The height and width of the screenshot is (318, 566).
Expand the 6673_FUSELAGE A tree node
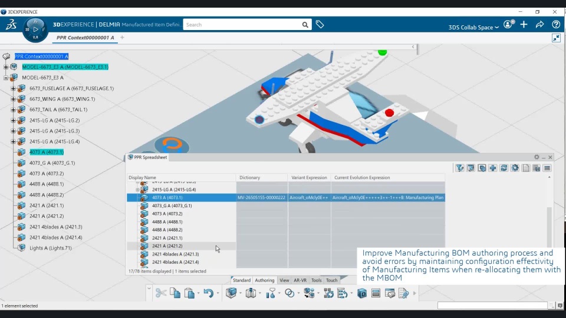pyautogui.click(x=13, y=88)
